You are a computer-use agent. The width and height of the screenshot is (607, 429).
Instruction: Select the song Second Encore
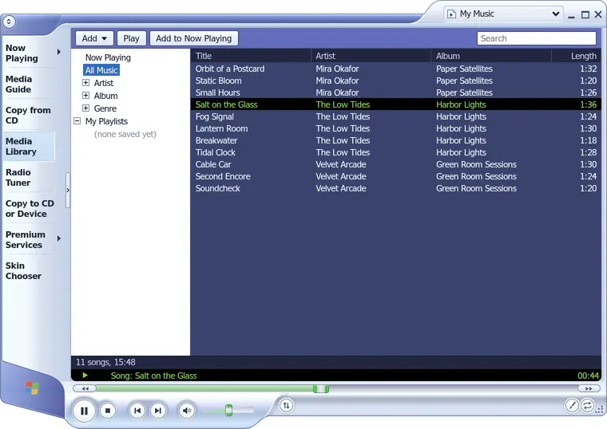click(395, 177)
